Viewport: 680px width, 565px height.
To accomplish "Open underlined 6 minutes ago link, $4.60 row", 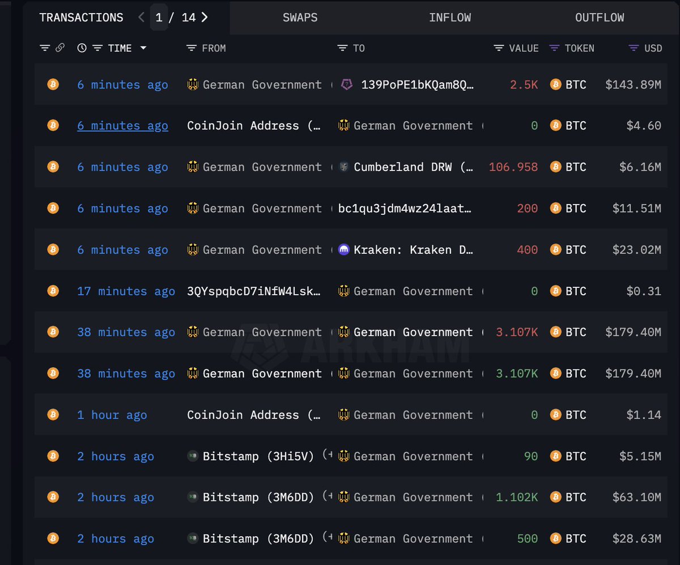I will tap(122, 126).
